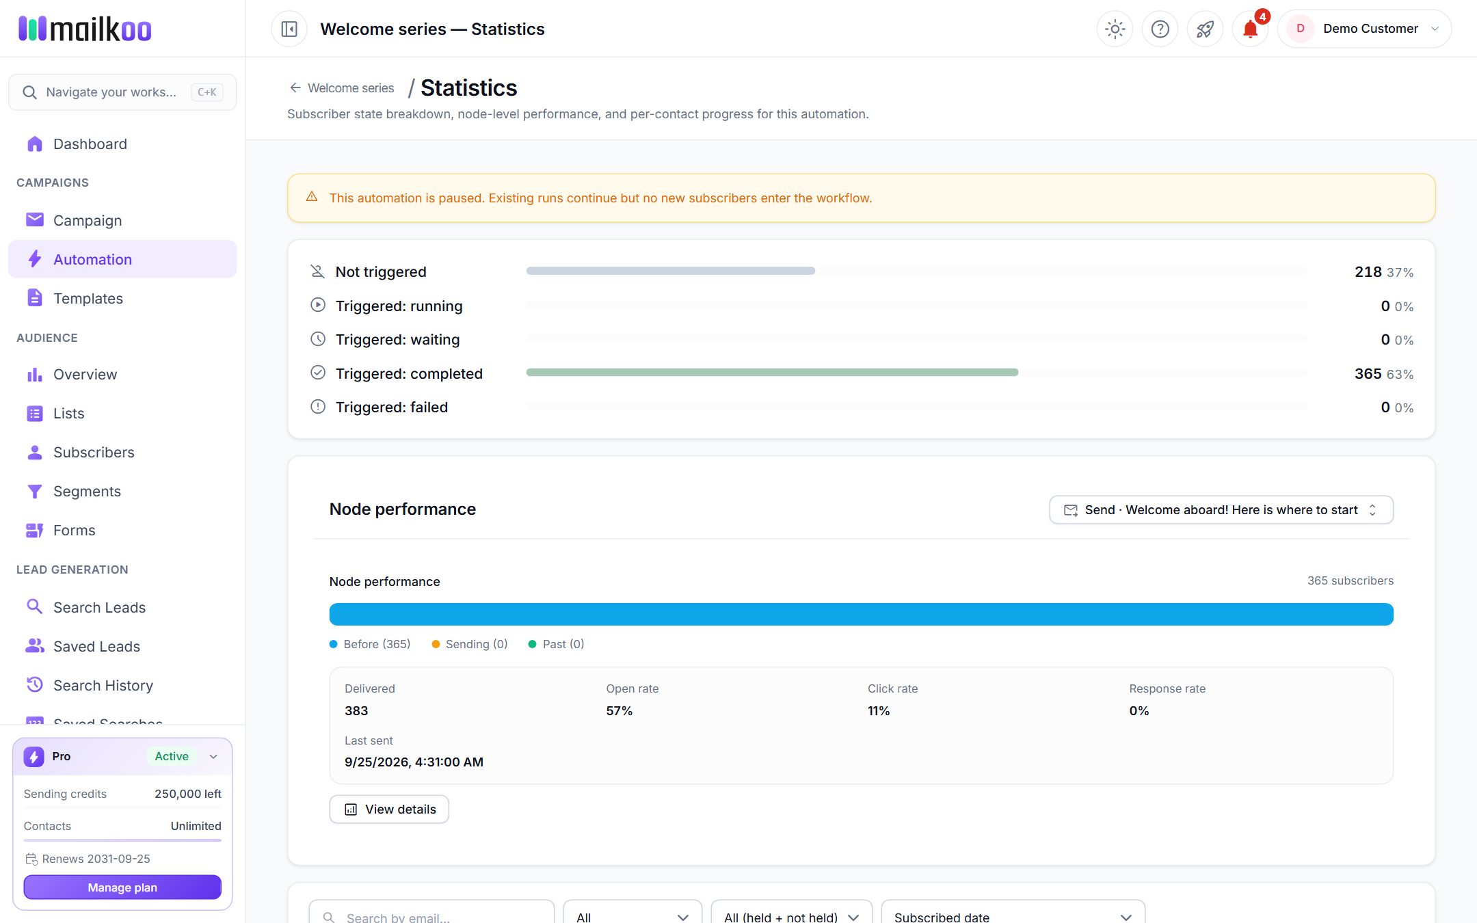Click the Manage plan button
The image size is (1477, 923).
click(122, 887)
